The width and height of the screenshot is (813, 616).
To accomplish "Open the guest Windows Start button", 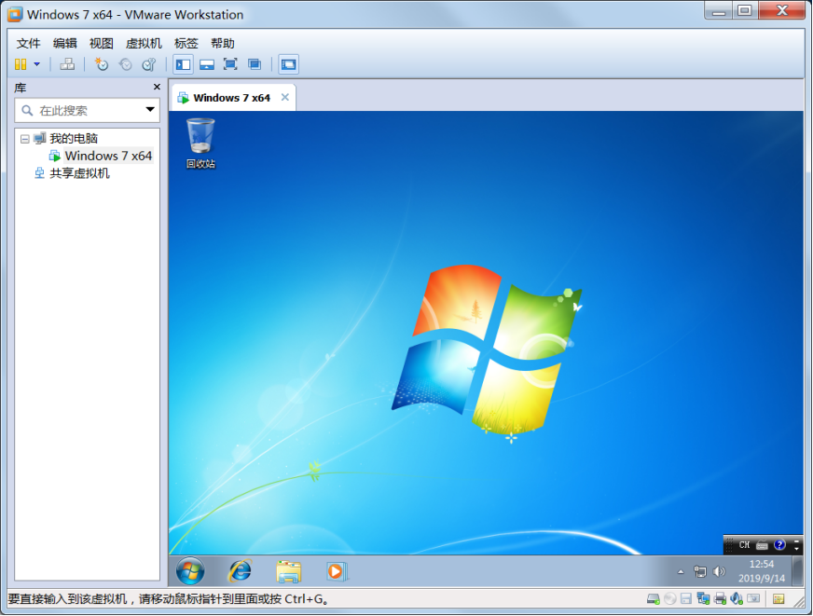I will point(190,571).
